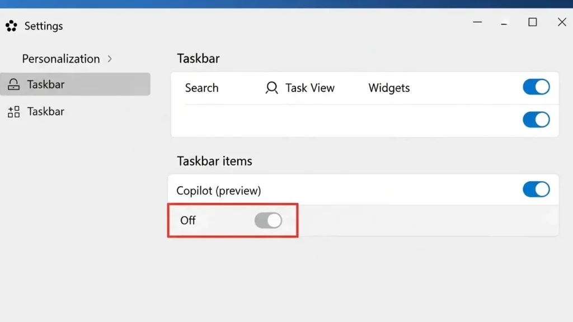This screenshot has width=573, height=322.
Task: Enable the highlighted Off toggle switch
Action: [268, 220]
